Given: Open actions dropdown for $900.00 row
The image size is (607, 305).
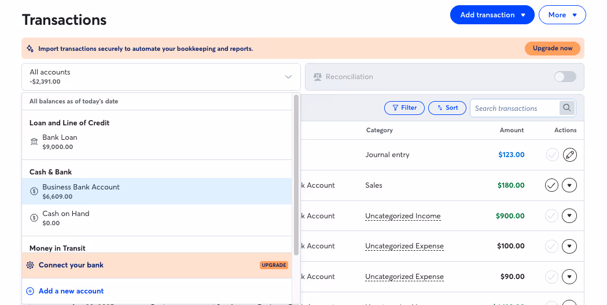Looking at the screenshot, I should click(569, 215).
